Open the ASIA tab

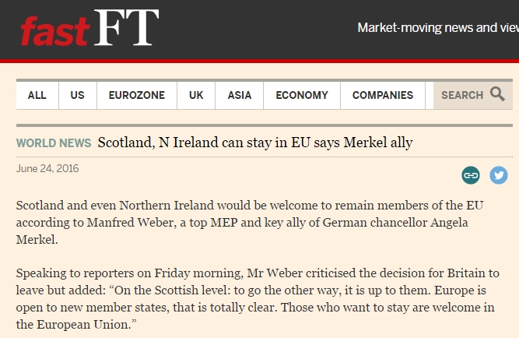click(x=240, y=96)
